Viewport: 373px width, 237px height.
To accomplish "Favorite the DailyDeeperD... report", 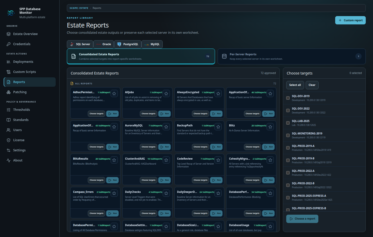I will click(218, 193).
